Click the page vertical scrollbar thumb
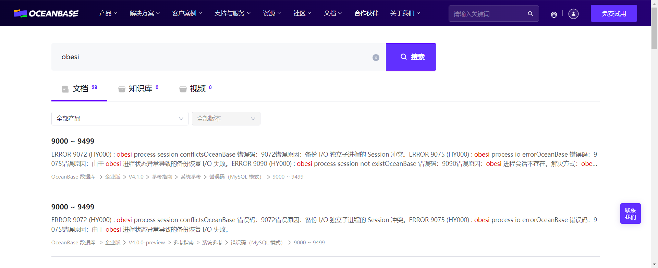This screenshot has width=658, height=268. click(654, 28)
